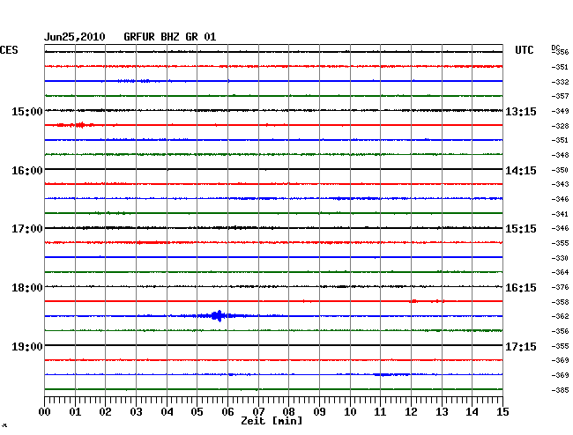This screenshot has width=573, height=435.
Task: Click the "UTC" column heading
Action: pyautogui.click(x=525, y=50)
